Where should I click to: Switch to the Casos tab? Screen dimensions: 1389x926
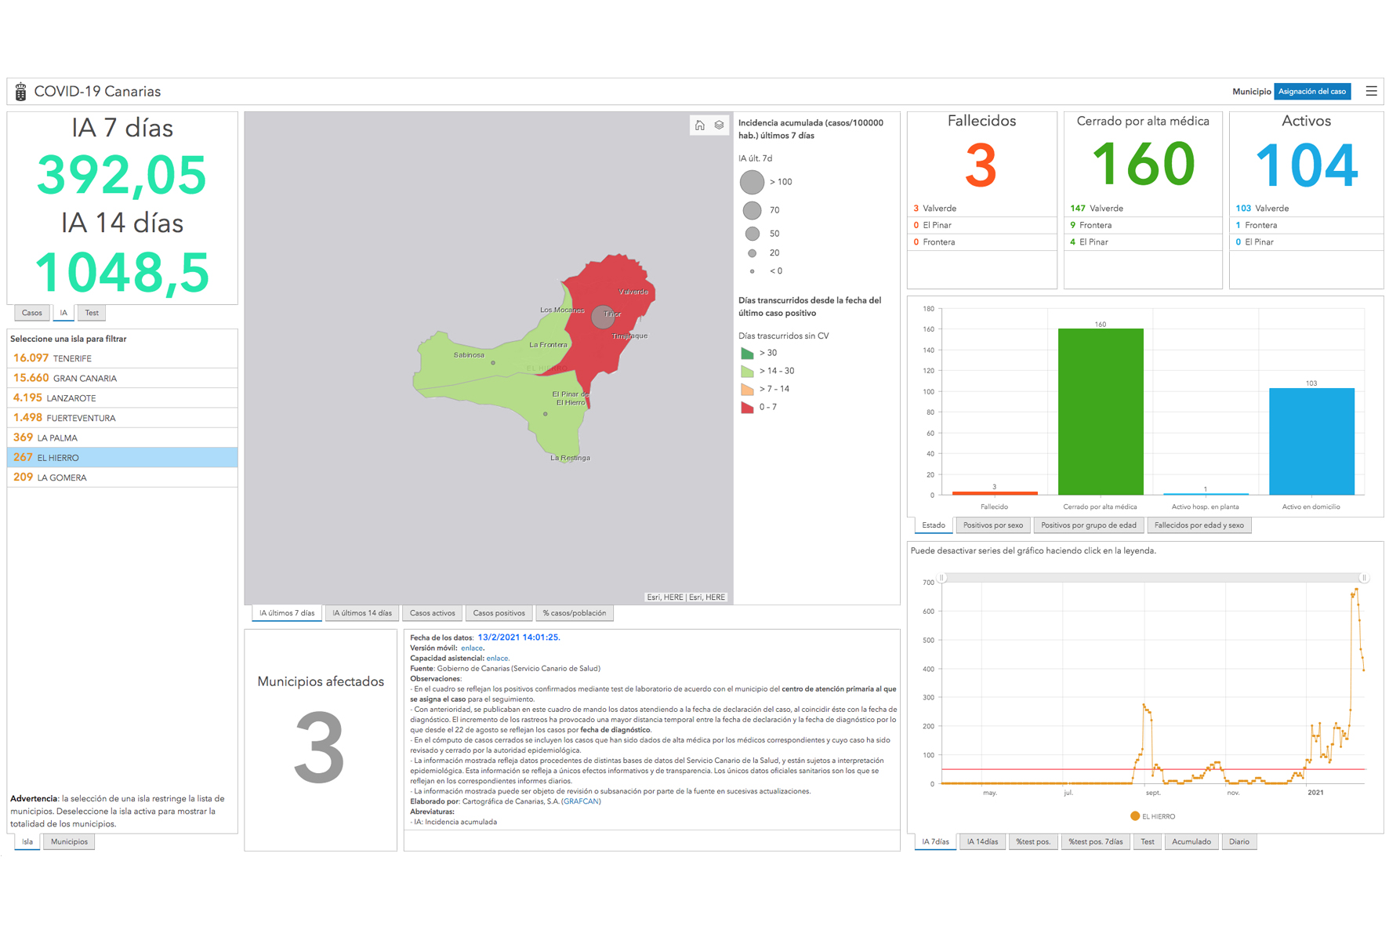(x=32, y=313)
